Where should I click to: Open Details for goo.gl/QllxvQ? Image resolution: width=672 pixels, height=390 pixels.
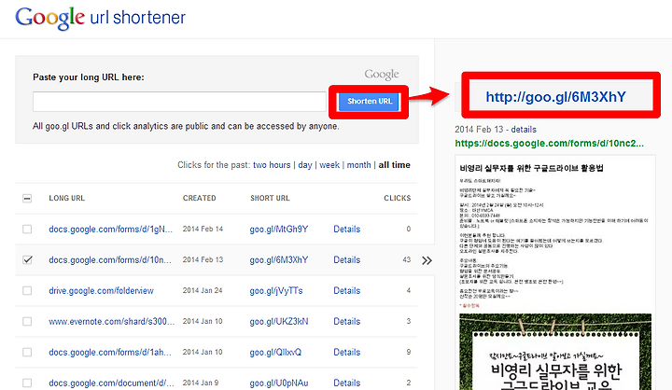[346, 353]
